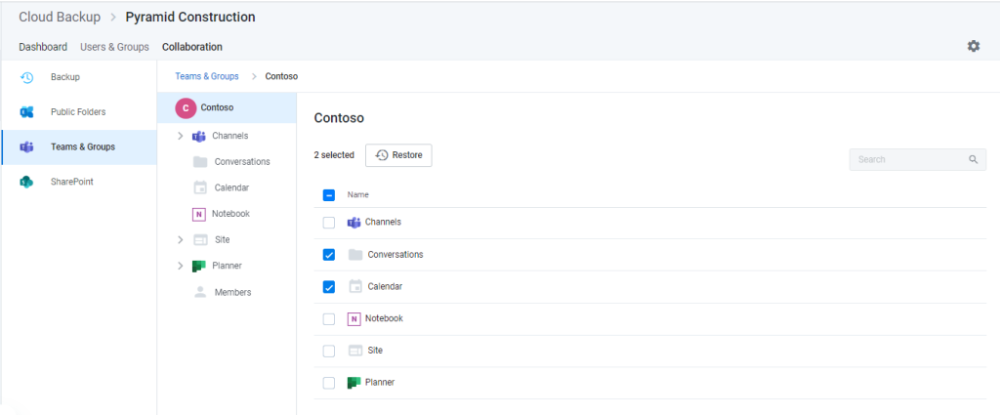Click the Backup history icon in sidebar
This screenshot has height=415, width=1000.
[26, 77]
